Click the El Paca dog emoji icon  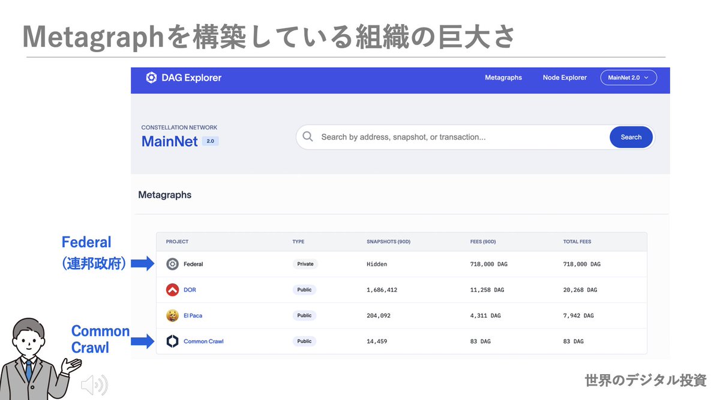(173, 315)
